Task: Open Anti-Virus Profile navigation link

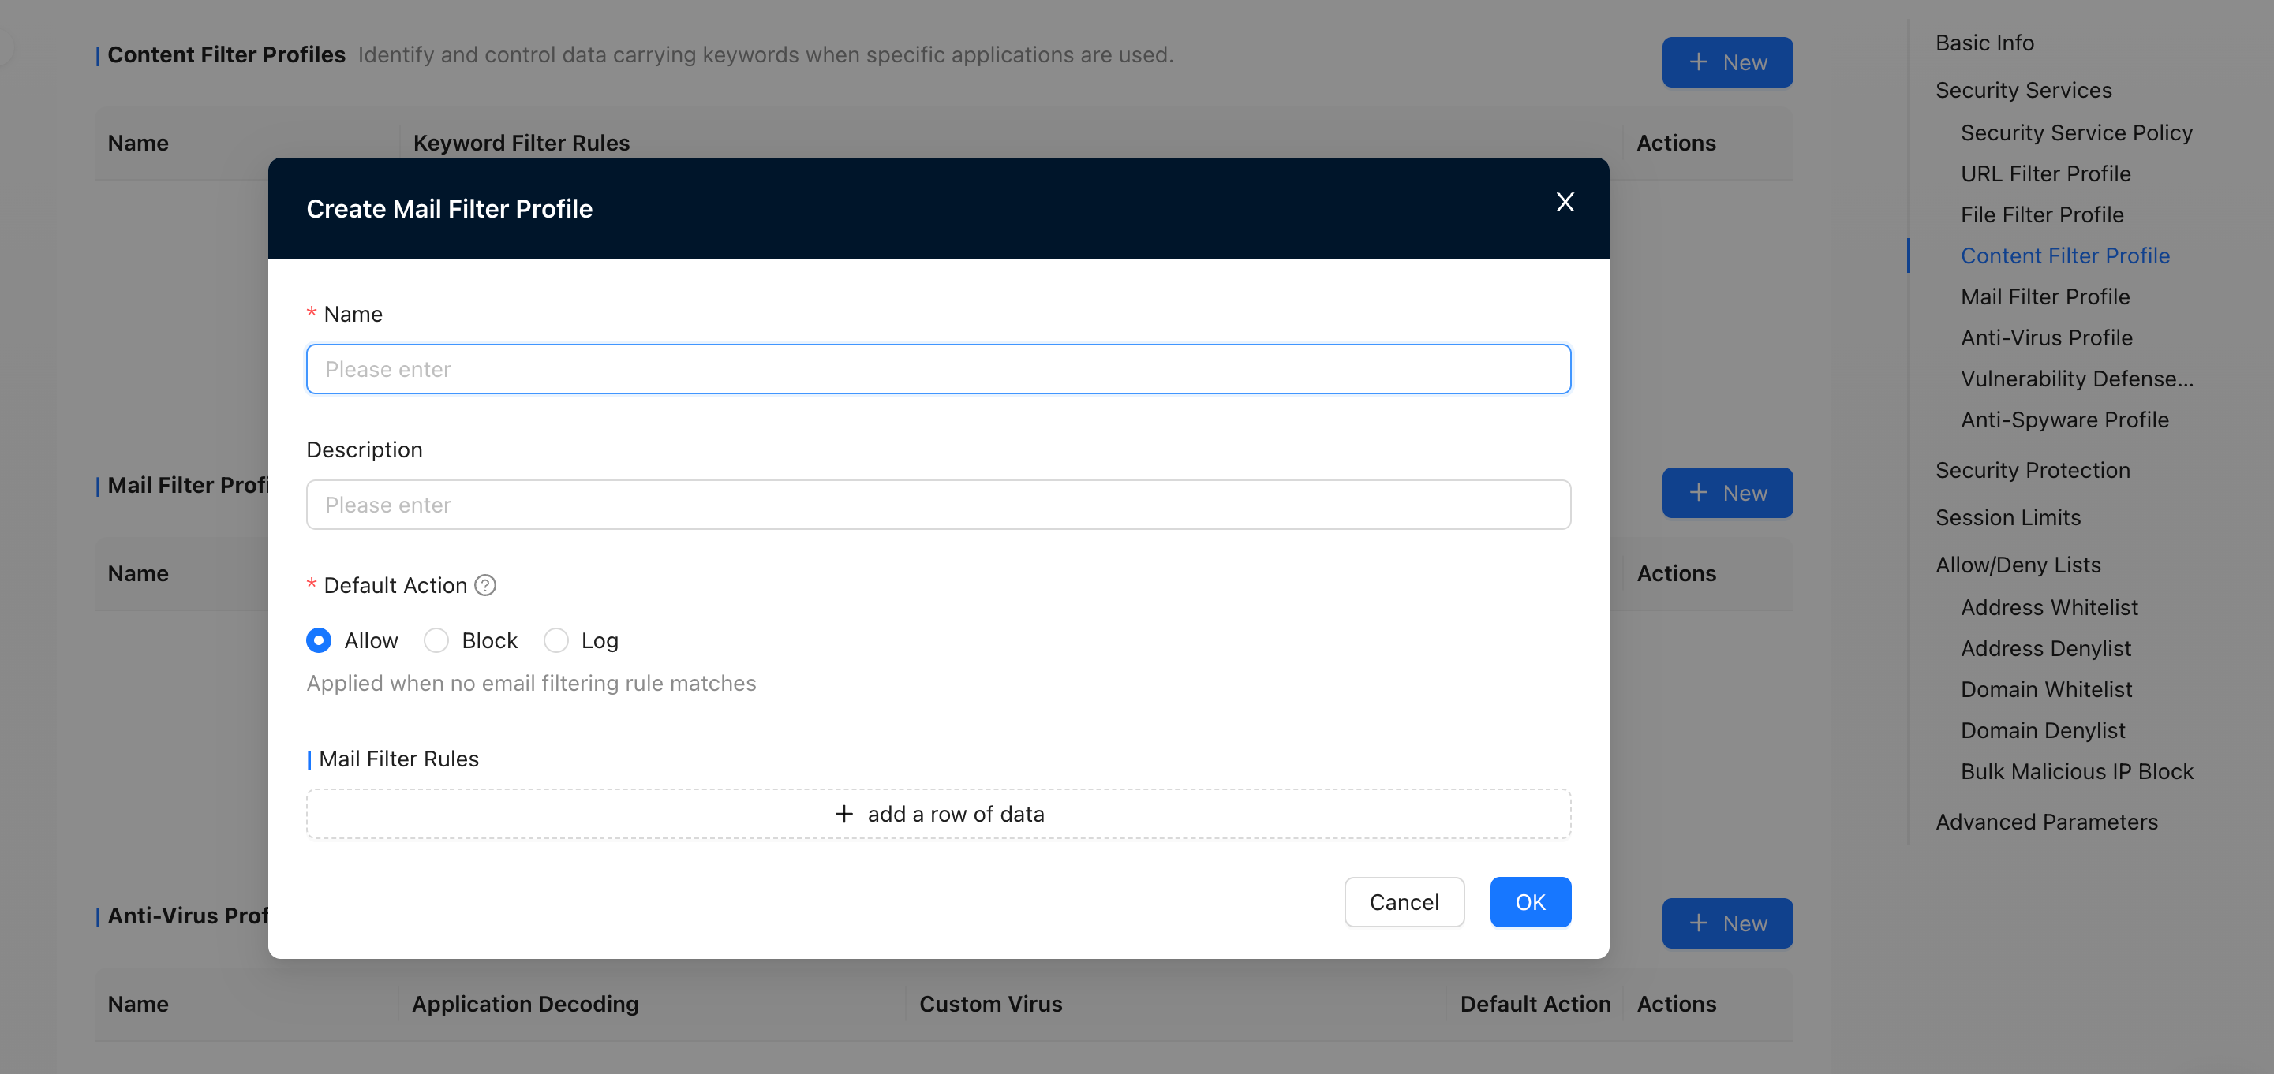Action: point(2046,338)
